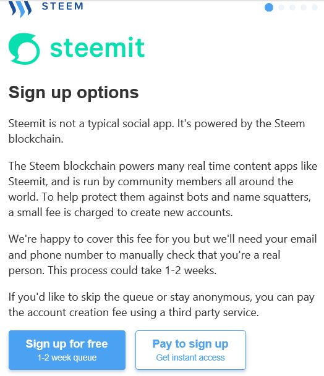Click the green steemit speech-bubble logo
Screen dimensions: 324x376
tap(24, 49)
